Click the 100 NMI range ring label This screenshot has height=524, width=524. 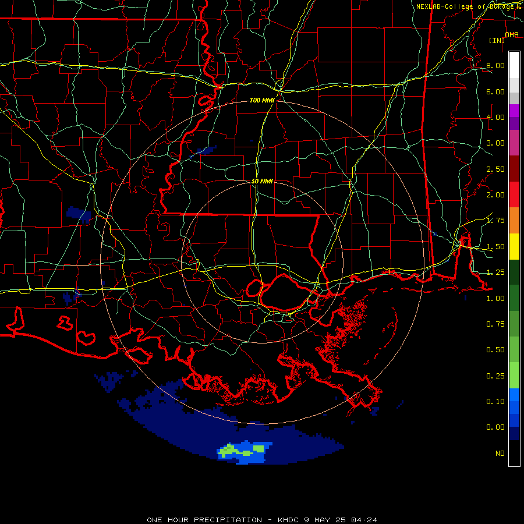[262, 100]
